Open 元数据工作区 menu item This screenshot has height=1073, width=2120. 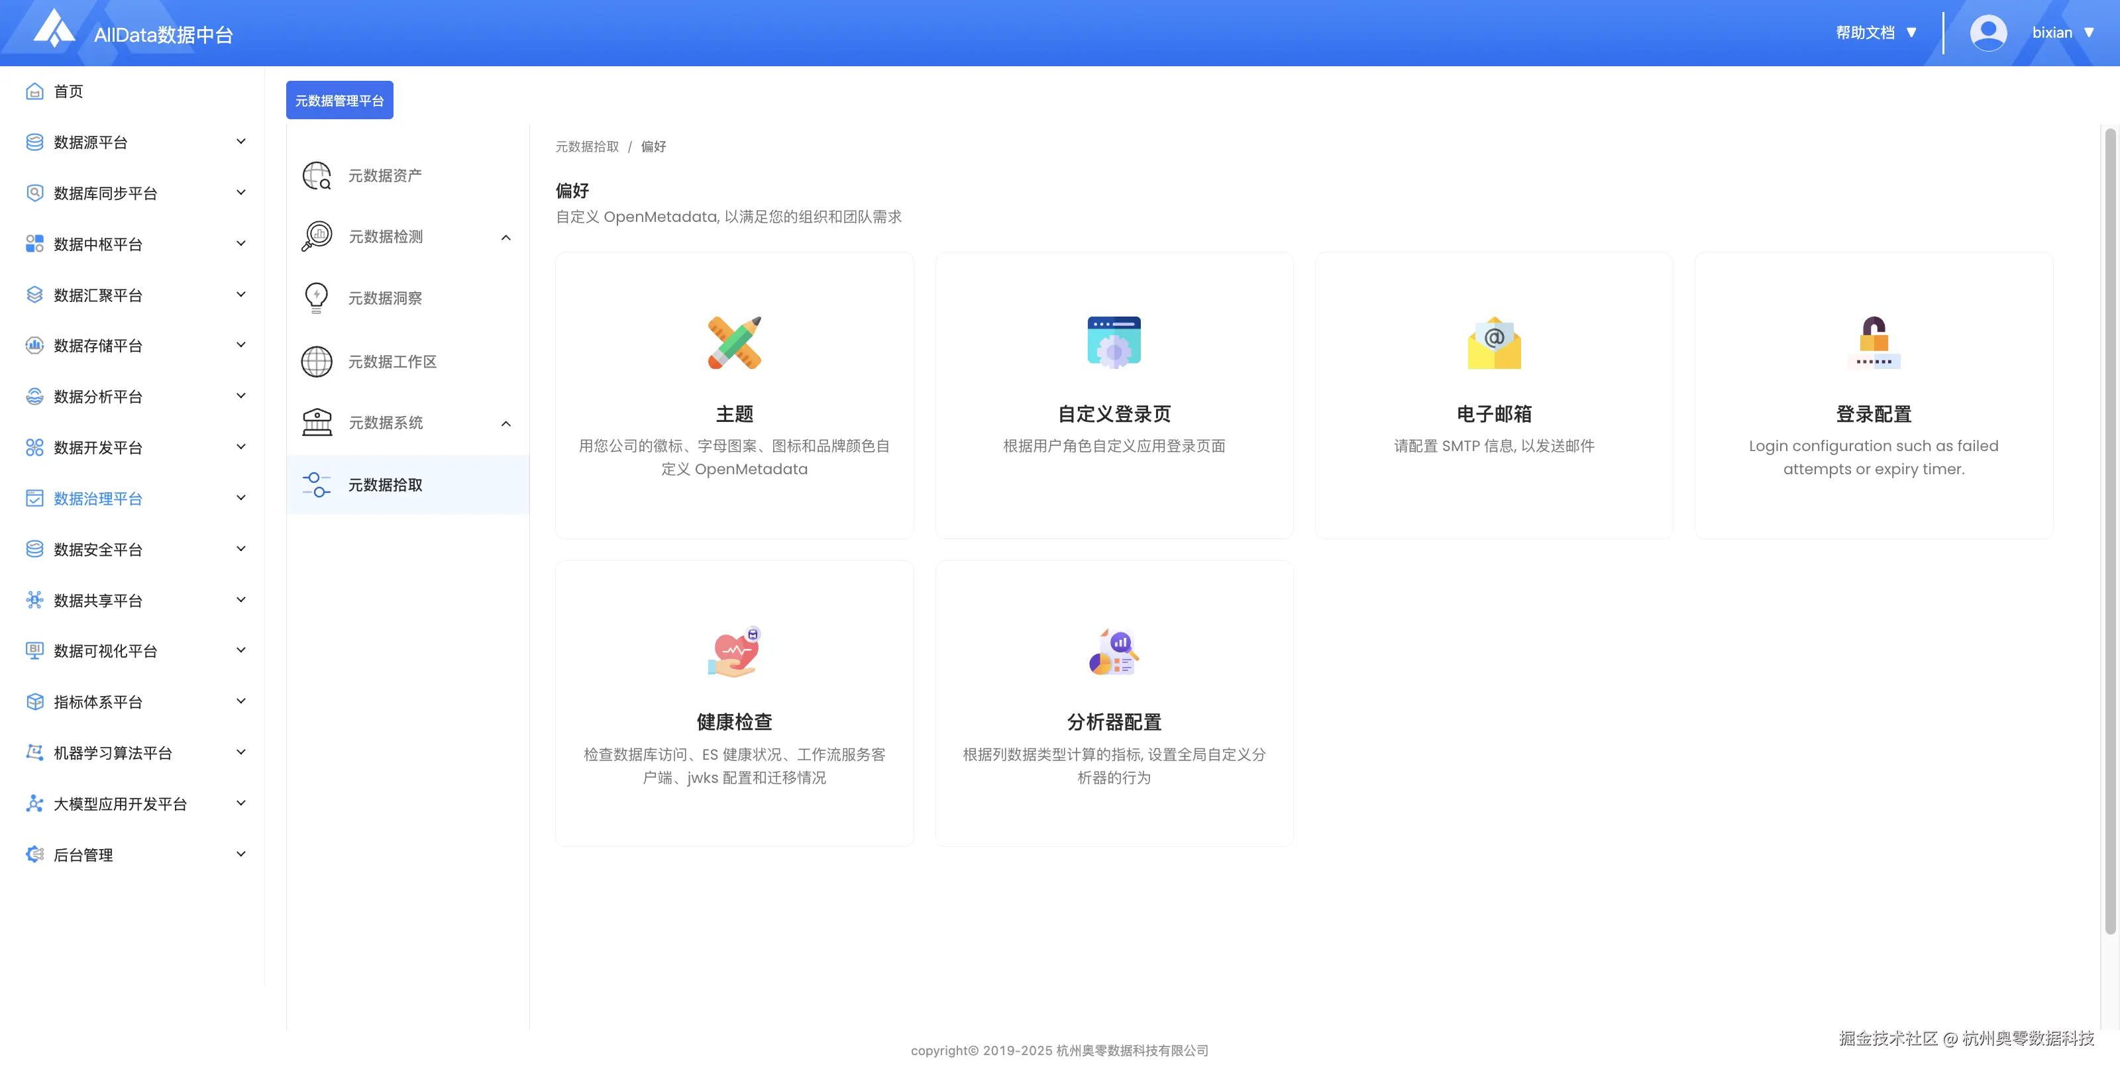(392, 361)
